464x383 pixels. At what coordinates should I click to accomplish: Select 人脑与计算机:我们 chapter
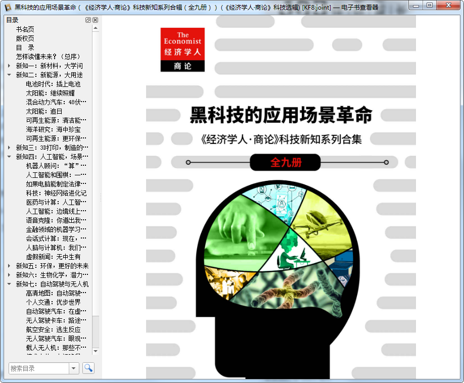56,248
